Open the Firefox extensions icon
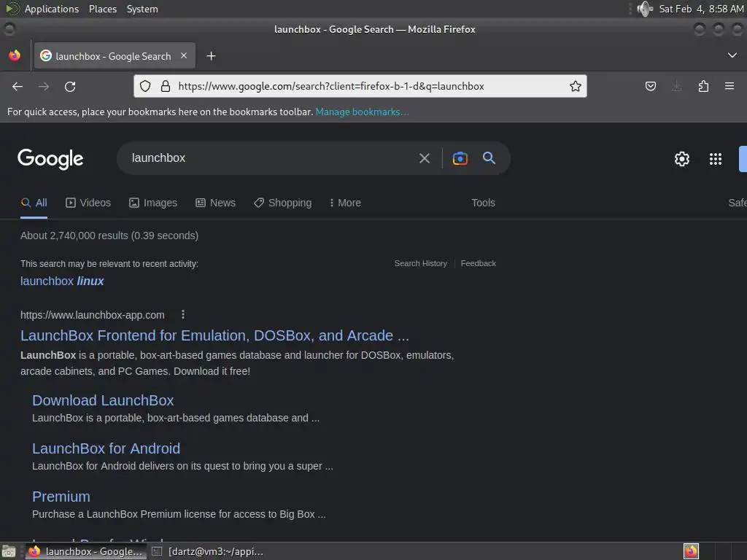The image size is (747, 560). coord(703,86)
